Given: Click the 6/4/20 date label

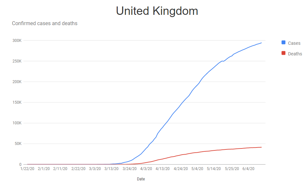Looking at the screenshot, I should (248, 168).
